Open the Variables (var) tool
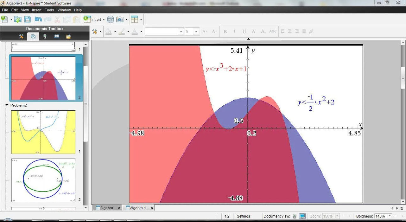406x222 pixels. (110, 19)
